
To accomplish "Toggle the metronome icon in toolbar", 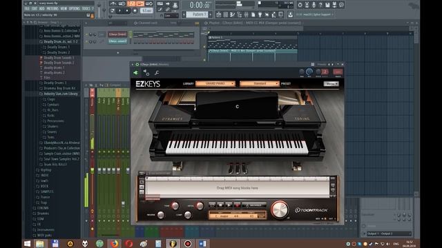I will pyautogui.click(x=113, y=3).
